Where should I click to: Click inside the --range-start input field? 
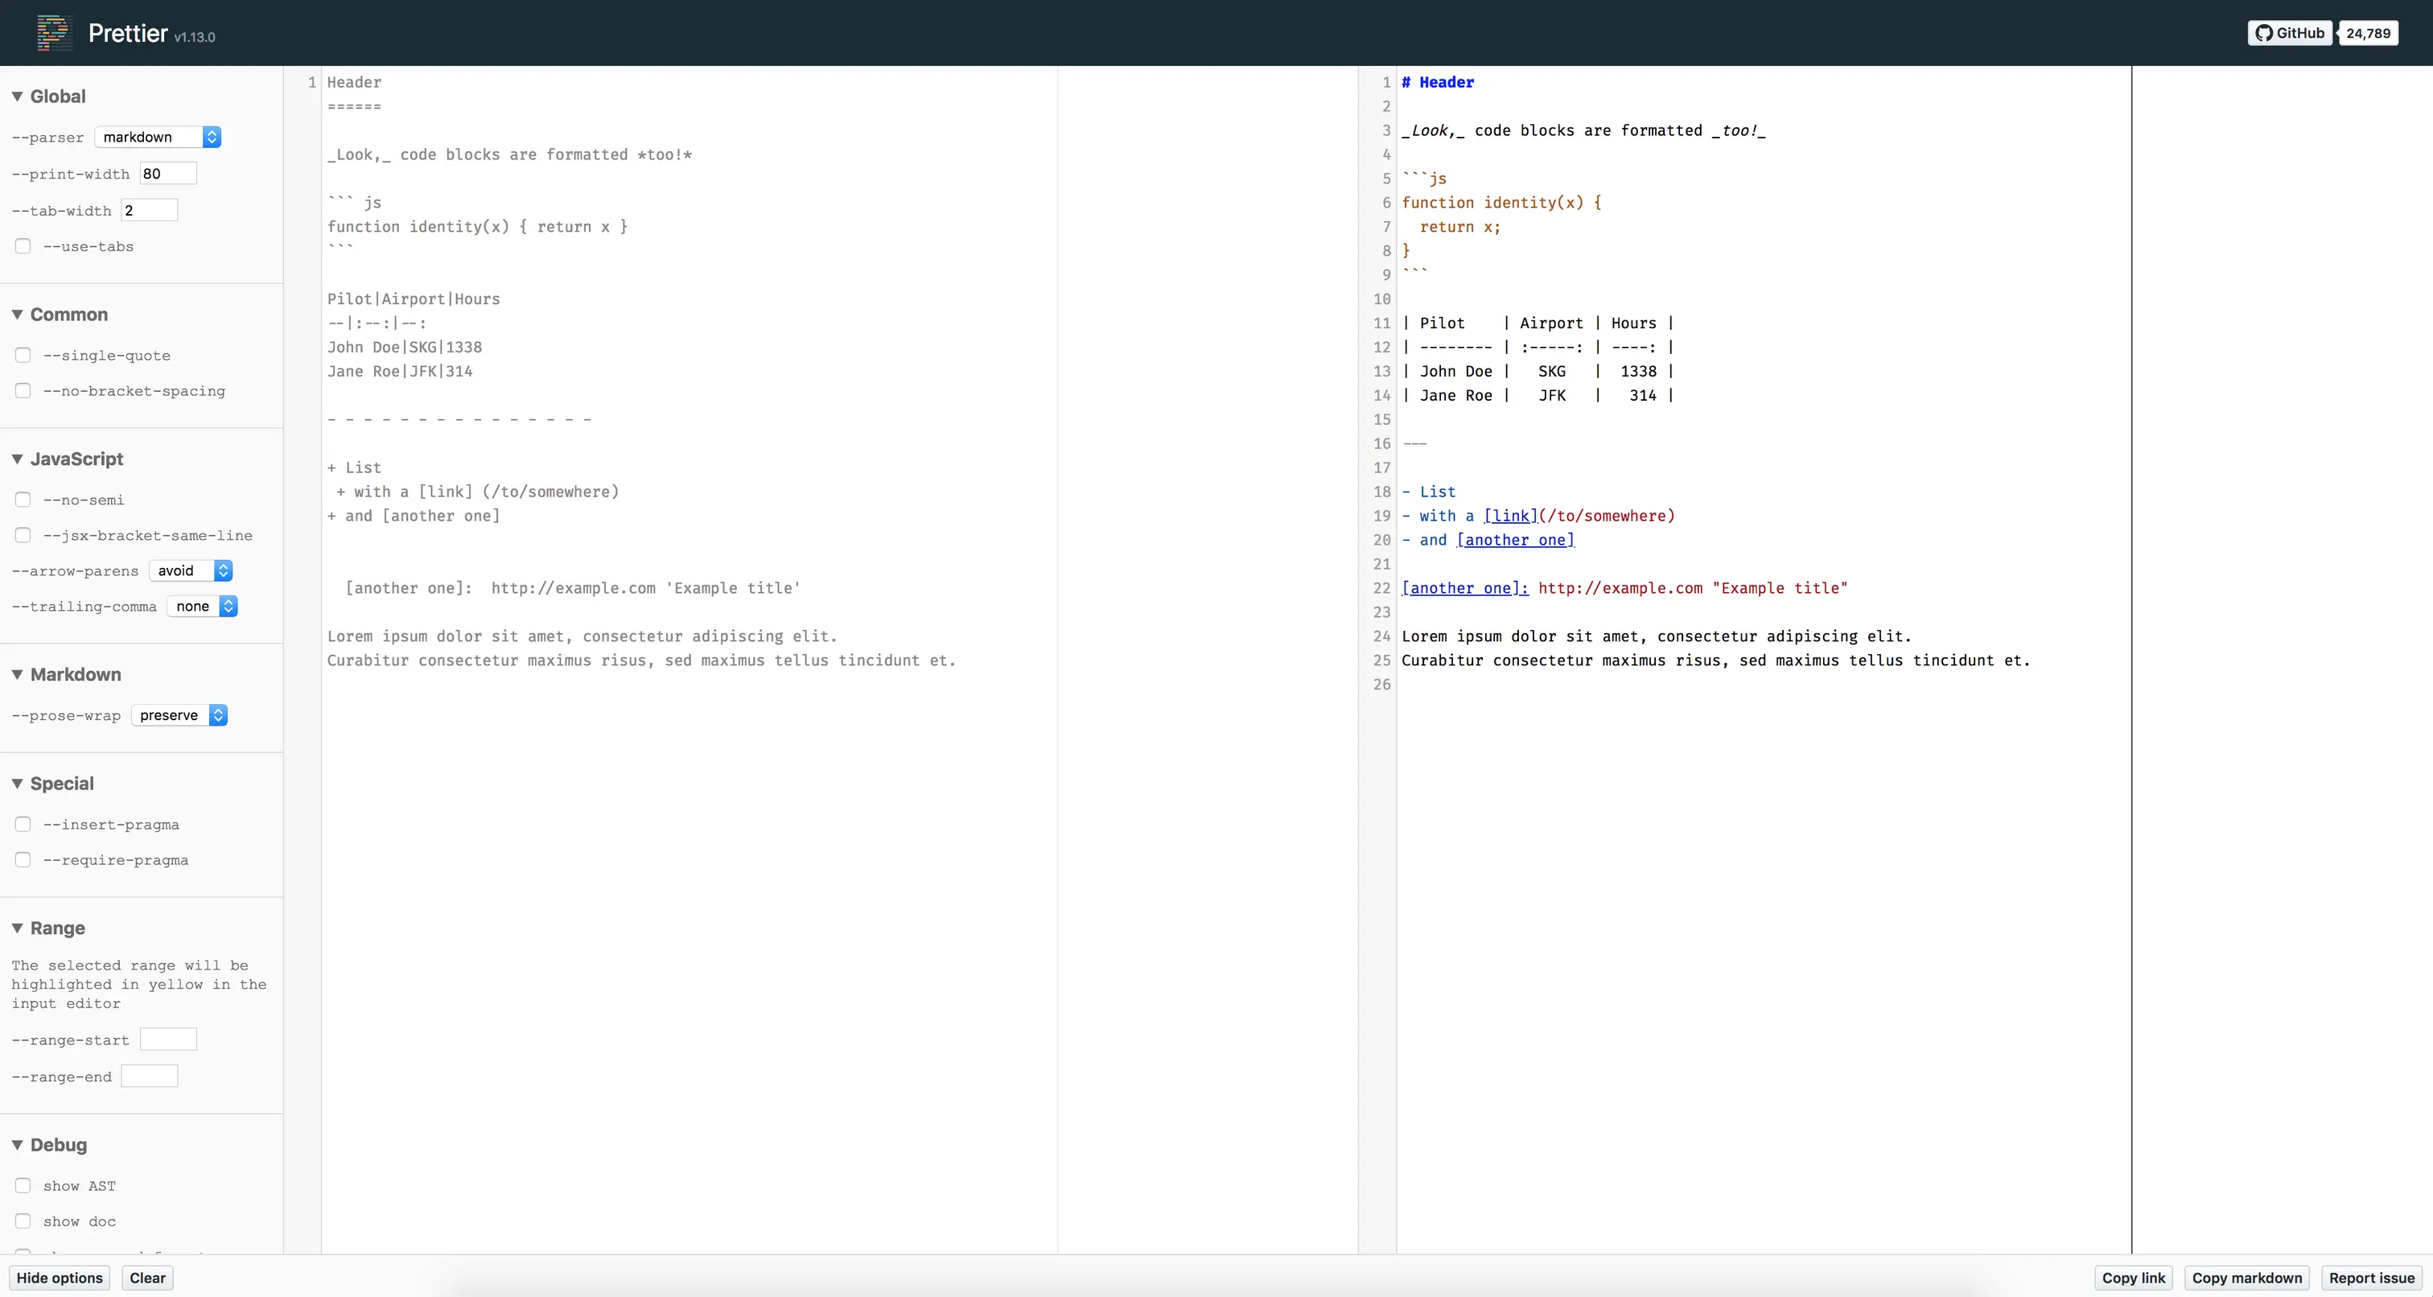point(168,1039)
